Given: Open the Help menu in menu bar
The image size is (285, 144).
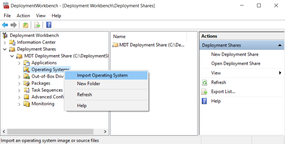Looking at the screenshot, I should (x=56, y=15).
